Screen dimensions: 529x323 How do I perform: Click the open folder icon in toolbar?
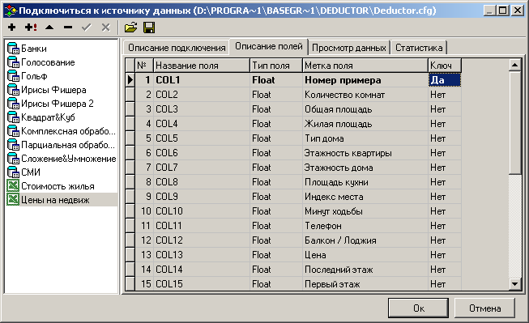tap(130, 28)
